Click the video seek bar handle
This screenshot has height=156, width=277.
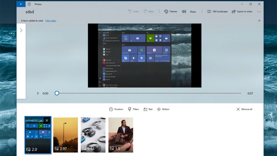(x=57, y=93)
